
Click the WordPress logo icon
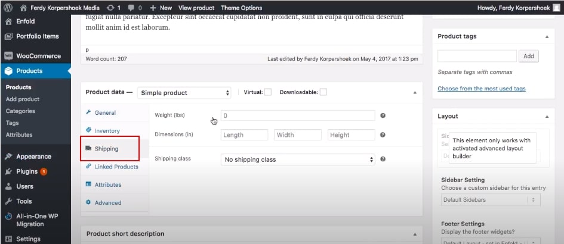pyautogui.click(x=8, y=7)
